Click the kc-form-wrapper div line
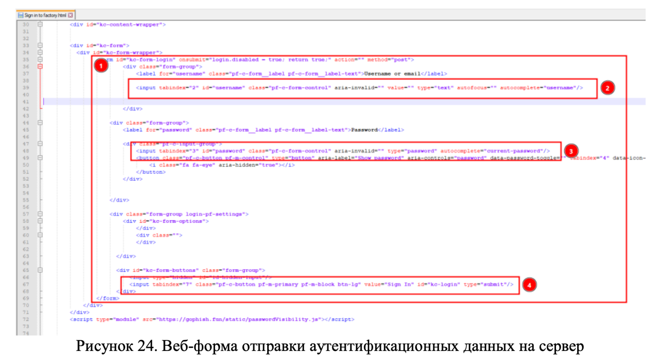 [119, 52]
